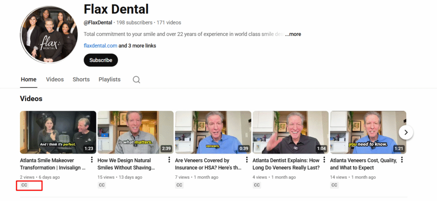Click the channel search magnifier icon

136,80
